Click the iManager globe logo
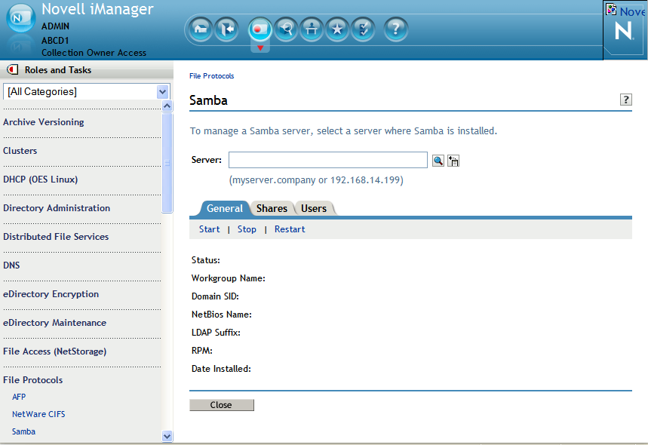648x445 pixels. tap(20, 18)
